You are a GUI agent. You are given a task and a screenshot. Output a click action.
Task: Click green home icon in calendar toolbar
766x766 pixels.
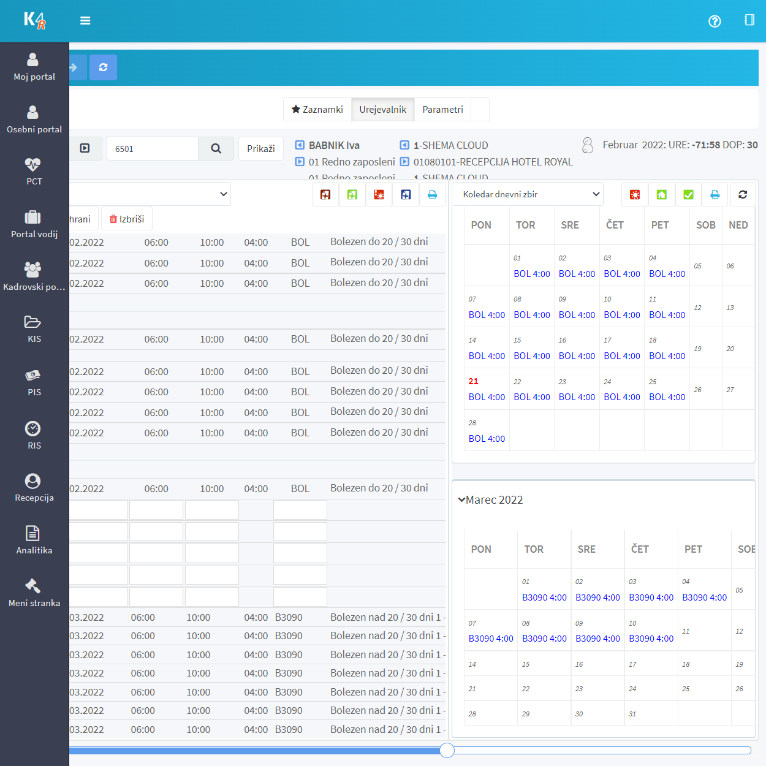click(662, 194)
